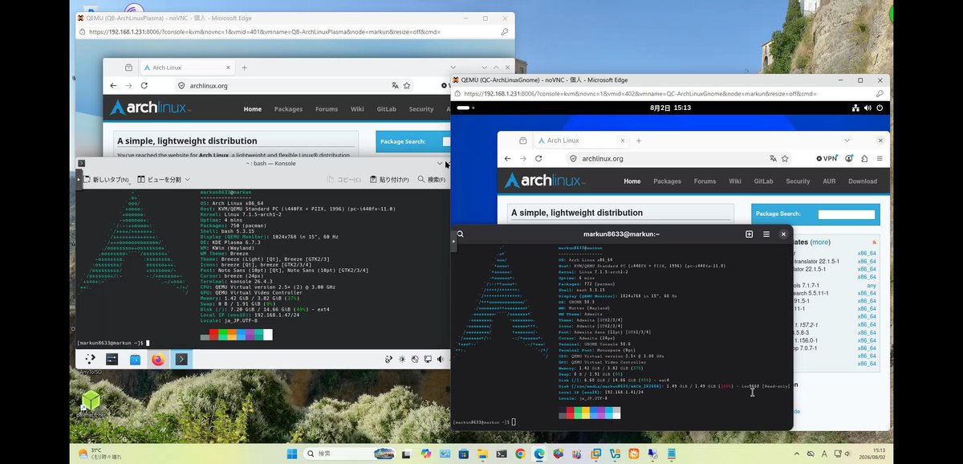
Task: Select the Konsole task in the Plasma panel
Action: tap(181, 359)
